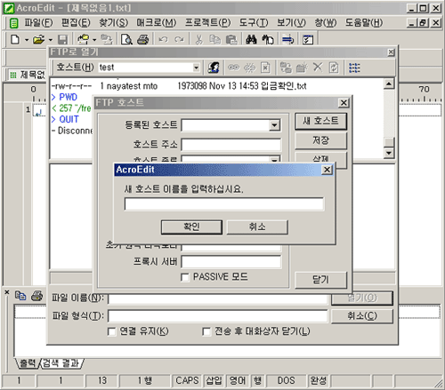
Task: Click the Undo arrow icon
Action: point(163,39)
